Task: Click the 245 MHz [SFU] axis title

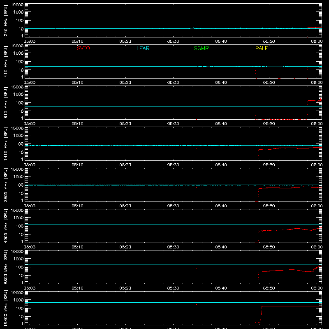Action: pyautogui.click(x=6, y=20)
